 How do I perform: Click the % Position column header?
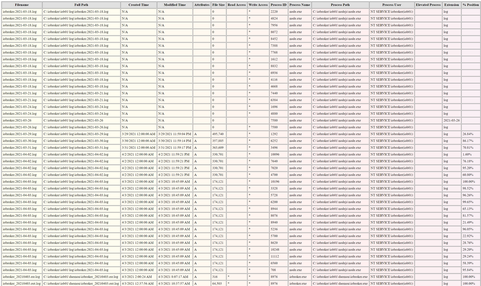click(x=470, y=5)
